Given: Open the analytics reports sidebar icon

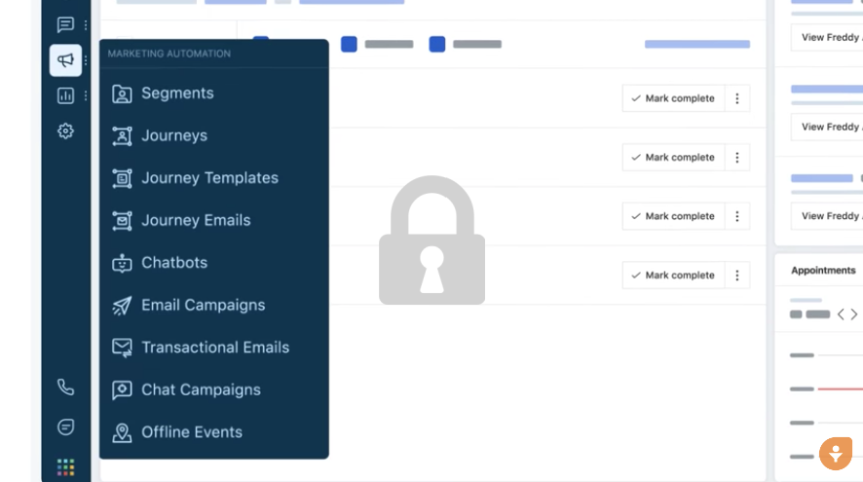Looking at the screenshot, I should (x=65, y=95).
